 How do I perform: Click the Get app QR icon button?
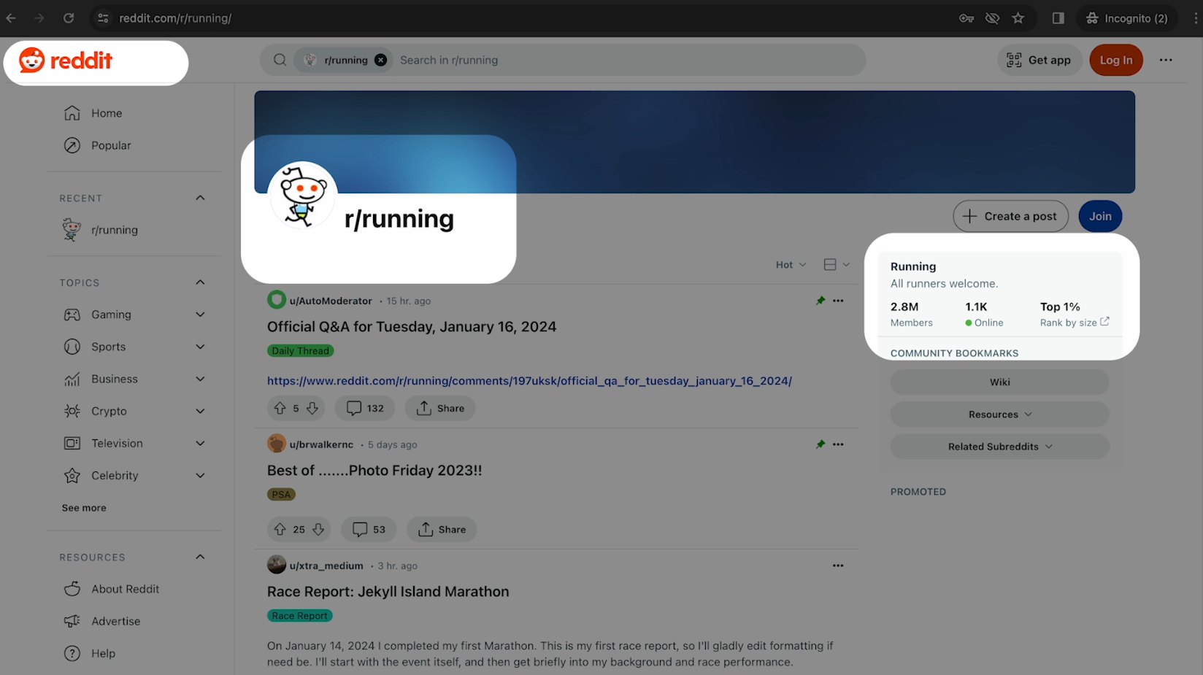(x=1039, y=60)
